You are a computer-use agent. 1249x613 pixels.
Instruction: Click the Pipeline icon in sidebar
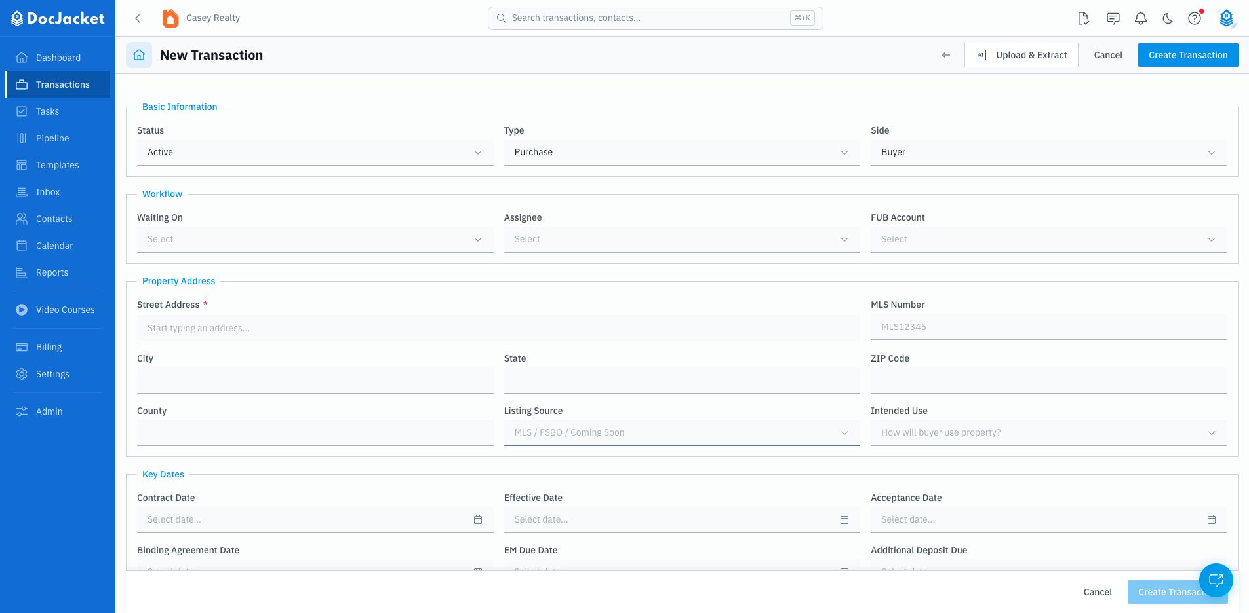22,138
